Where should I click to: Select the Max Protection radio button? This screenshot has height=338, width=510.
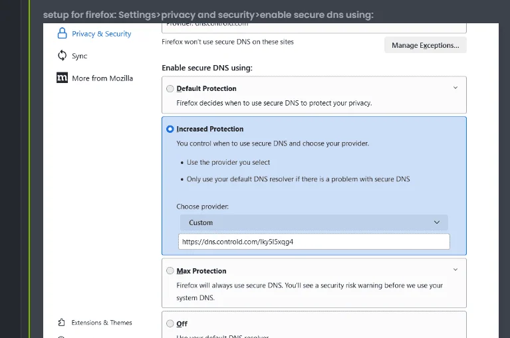[x=170, y=271]
